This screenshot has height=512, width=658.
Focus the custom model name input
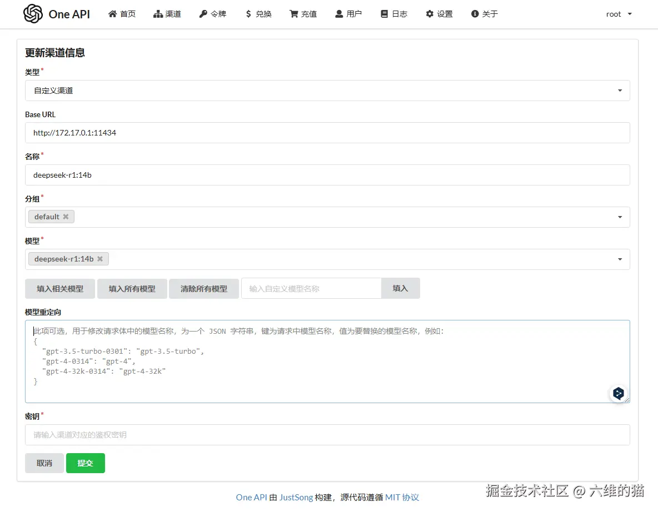[311, 289]
